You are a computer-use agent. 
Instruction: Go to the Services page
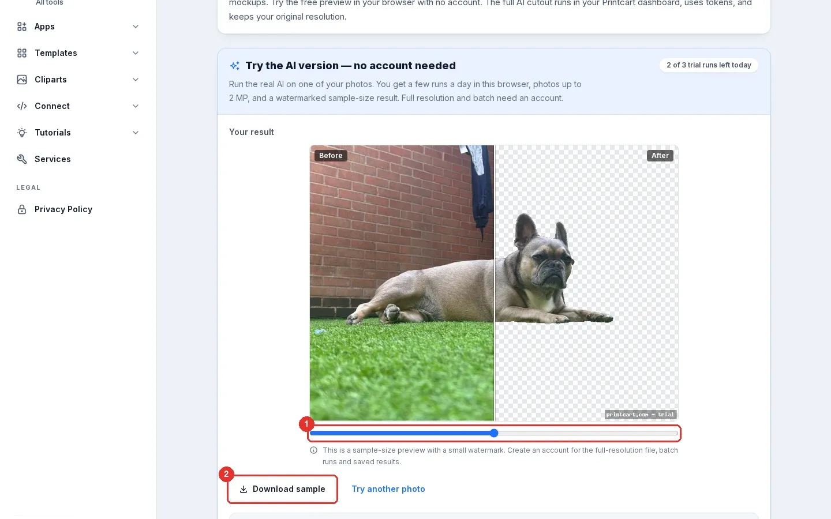click(78, 159)
